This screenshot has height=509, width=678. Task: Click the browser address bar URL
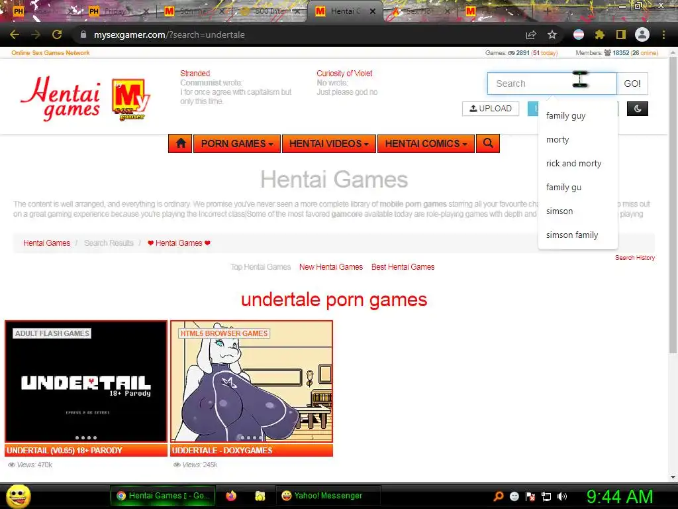[169, 34]
